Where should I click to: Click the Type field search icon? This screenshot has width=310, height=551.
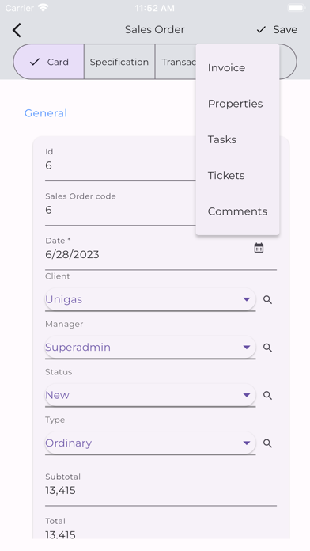(267, 443)
